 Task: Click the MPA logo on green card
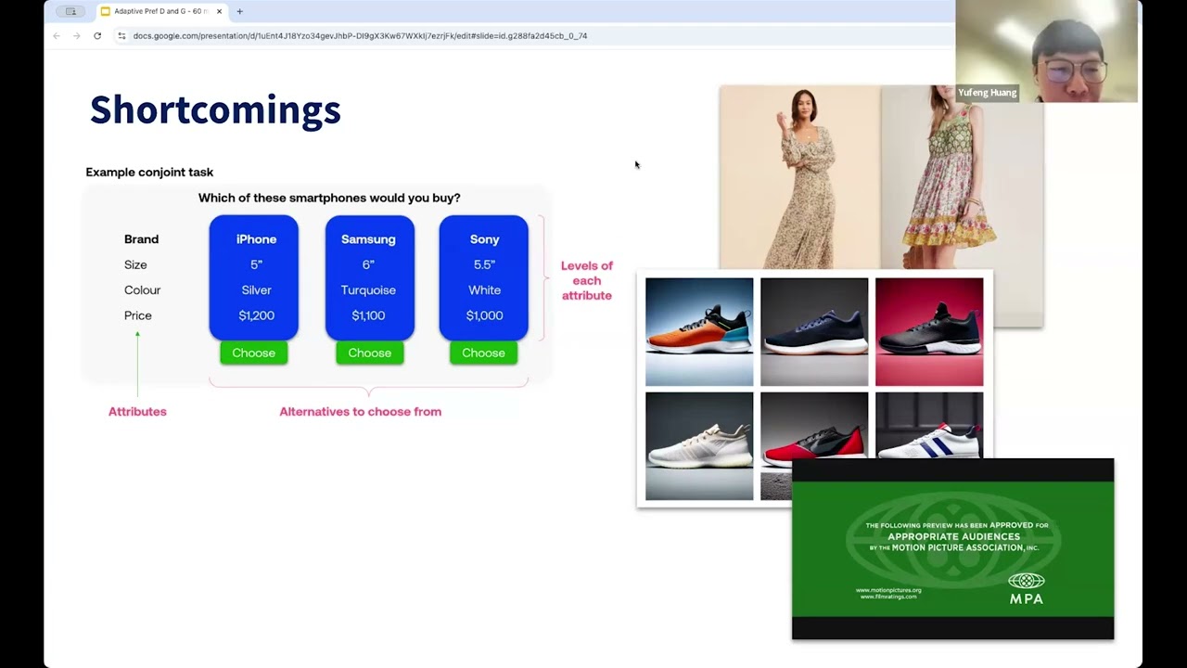pos(1027,588)
